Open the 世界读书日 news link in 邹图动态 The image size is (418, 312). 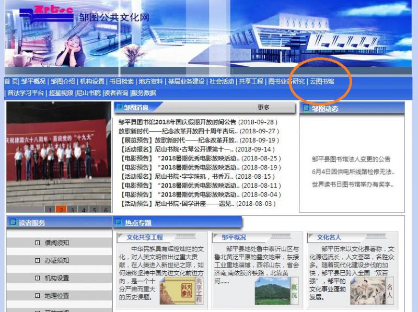pos(353,184)
